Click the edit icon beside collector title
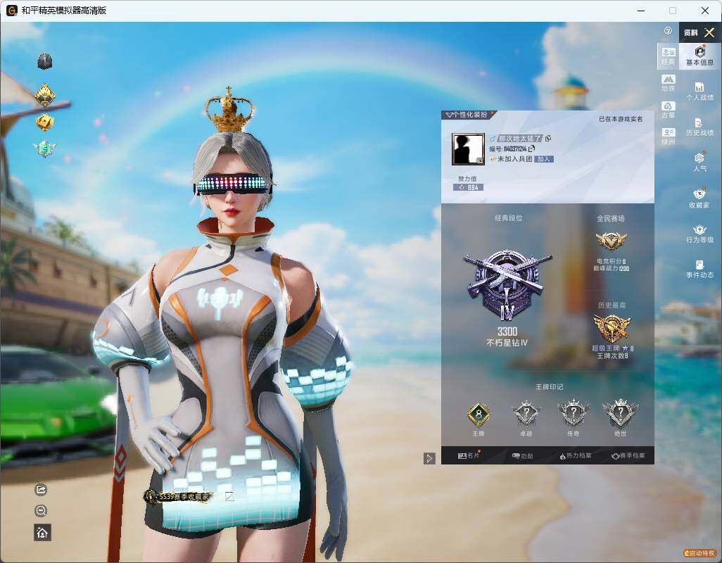 tap(229, 496)
